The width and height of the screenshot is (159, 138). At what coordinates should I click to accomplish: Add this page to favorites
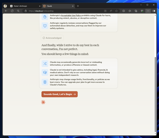(116, 11)
